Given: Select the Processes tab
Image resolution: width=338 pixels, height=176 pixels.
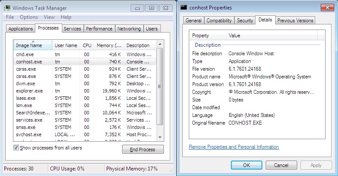Looking at the screenshot, I should click(x=48, y=28).
